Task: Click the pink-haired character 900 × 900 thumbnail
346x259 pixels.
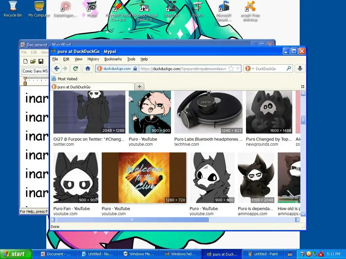Action: click(x=150, y=112)
